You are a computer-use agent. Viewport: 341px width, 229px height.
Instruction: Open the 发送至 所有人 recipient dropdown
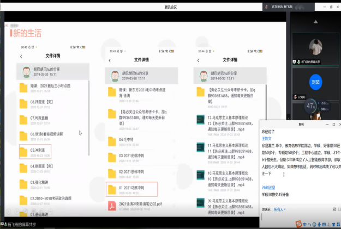(x=280, y=208)
